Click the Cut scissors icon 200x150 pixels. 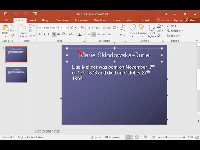click(x=12, y=26)
